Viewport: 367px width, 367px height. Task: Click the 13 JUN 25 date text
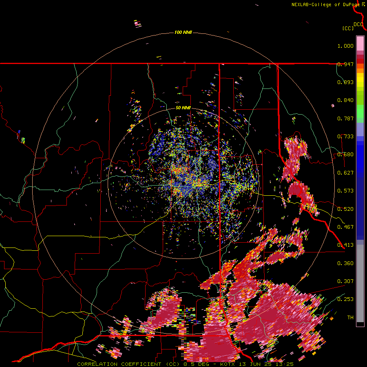(256, 364)
